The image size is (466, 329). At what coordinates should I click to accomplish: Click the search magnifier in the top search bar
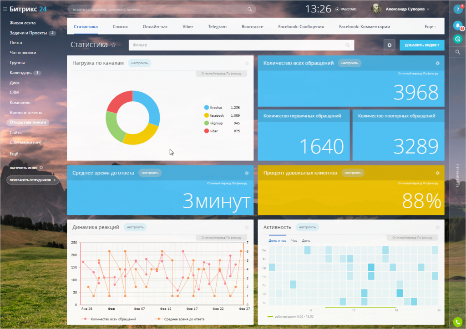(x=250, y=9)
